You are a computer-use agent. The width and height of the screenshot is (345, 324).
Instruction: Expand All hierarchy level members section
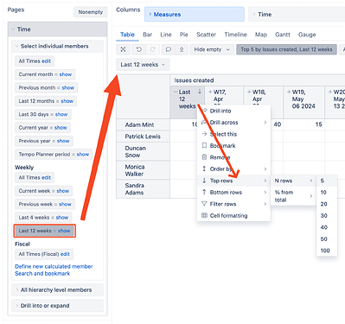coord(57,290)
